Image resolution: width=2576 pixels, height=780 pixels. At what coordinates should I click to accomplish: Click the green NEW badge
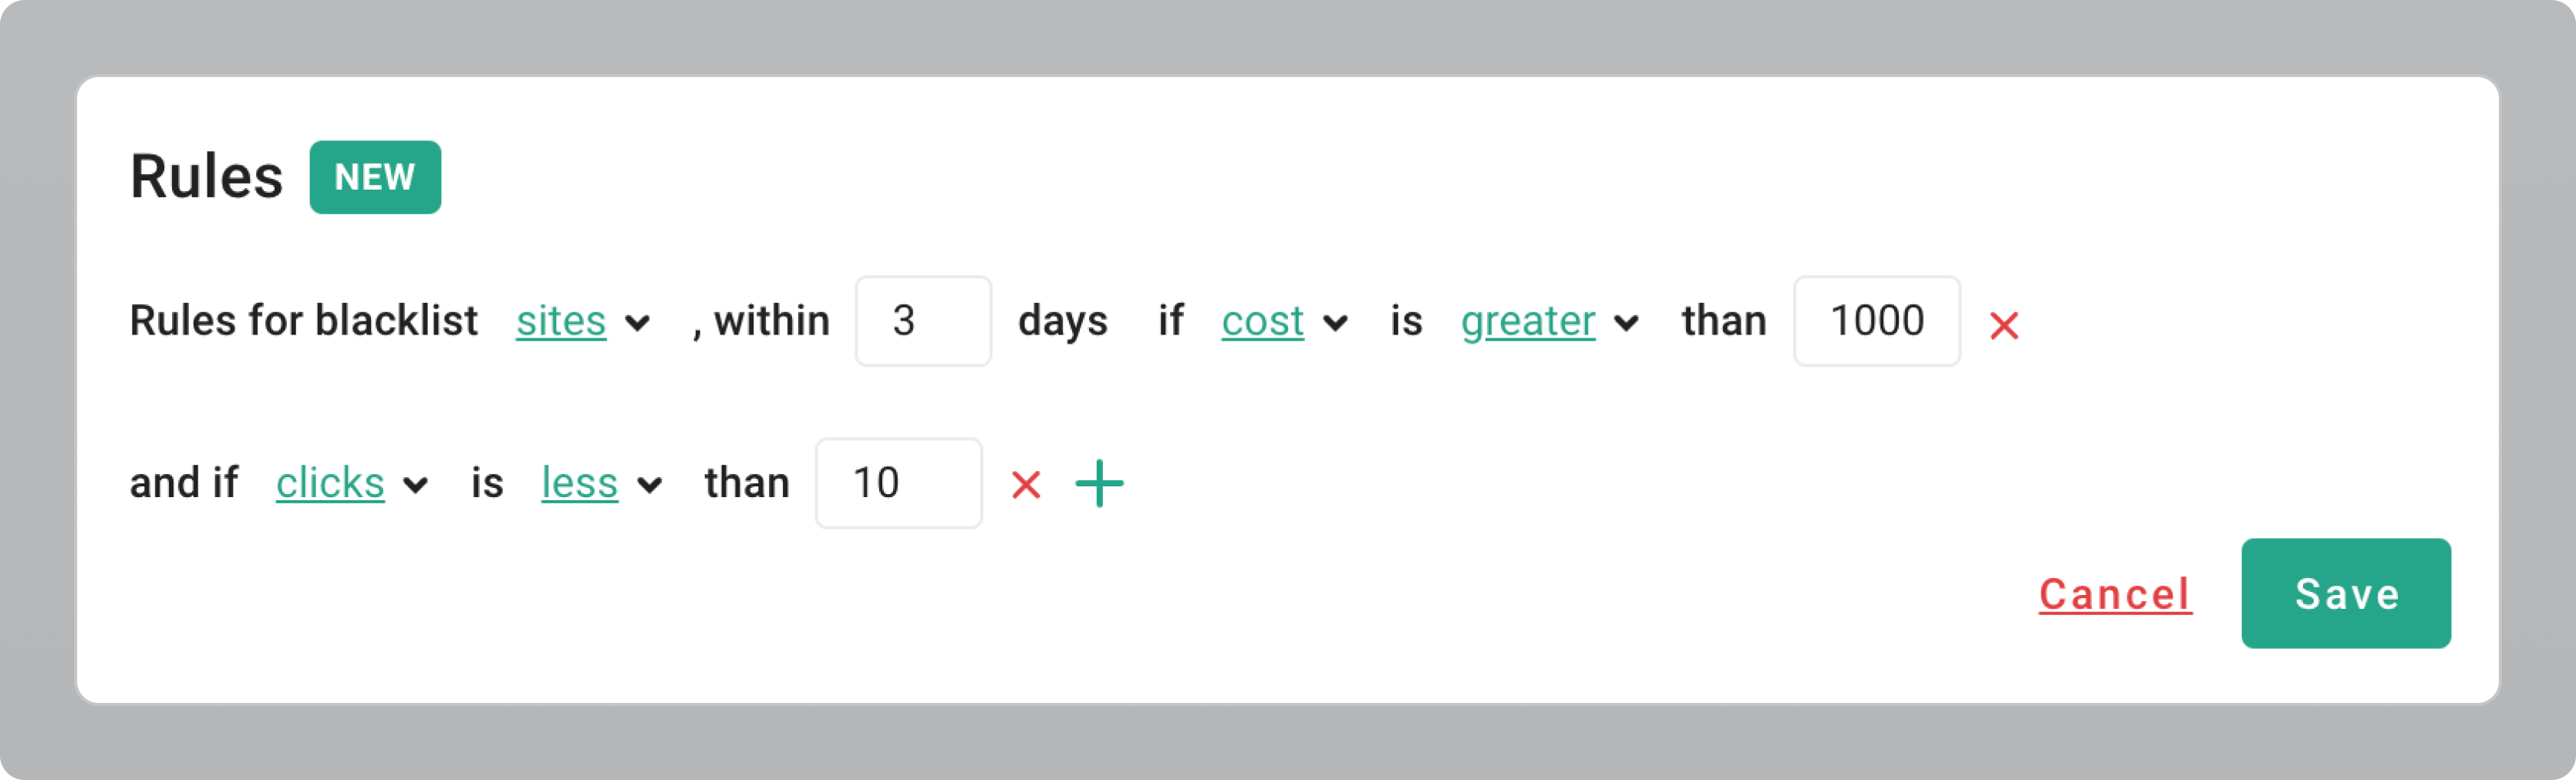(x=375, y=178)
